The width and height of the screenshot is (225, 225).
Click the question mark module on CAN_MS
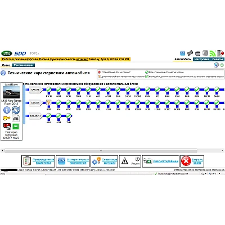click(49, 102)
